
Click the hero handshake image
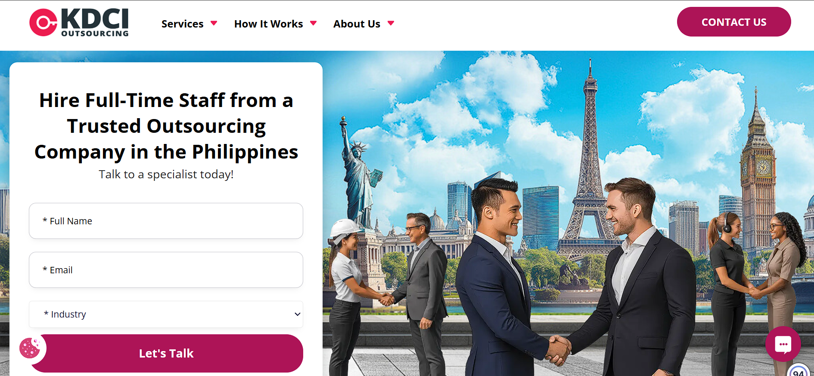click(x=568, y=214)
